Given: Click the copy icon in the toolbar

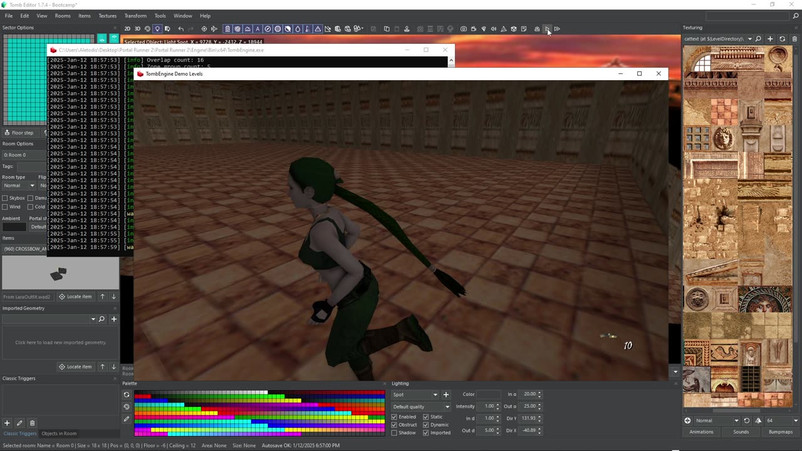Looking at the screenshot, I should click(387, 29).
